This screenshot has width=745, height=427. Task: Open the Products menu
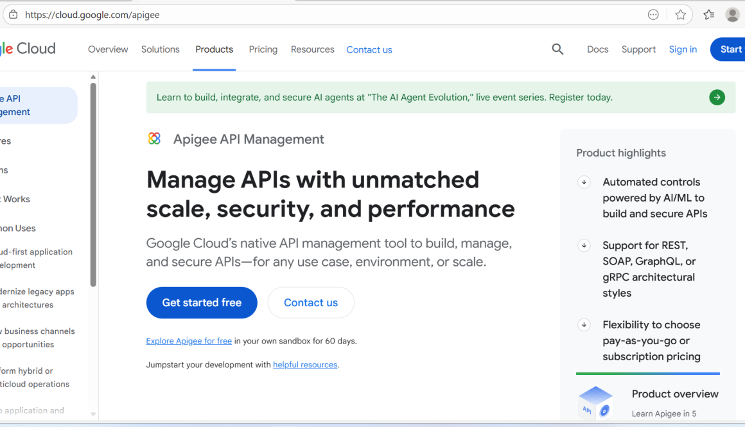click(214, 49)
